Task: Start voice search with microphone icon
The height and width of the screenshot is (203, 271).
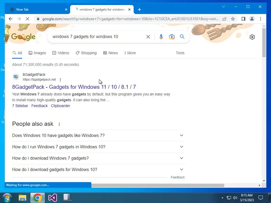Action: (x=161, y=36)
